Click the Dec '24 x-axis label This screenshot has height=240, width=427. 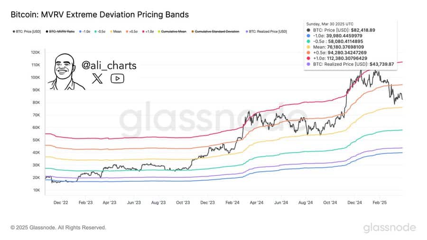pyautogui.click(x=354, y=203)
